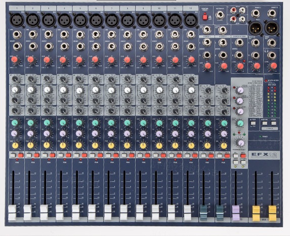Screen dimensions: 290x236
Task: Click channel 5 yellow pan knob
Action: [79, 145]
